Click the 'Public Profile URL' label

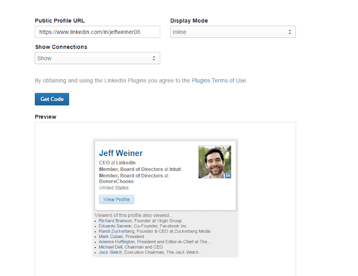[60, 21]
